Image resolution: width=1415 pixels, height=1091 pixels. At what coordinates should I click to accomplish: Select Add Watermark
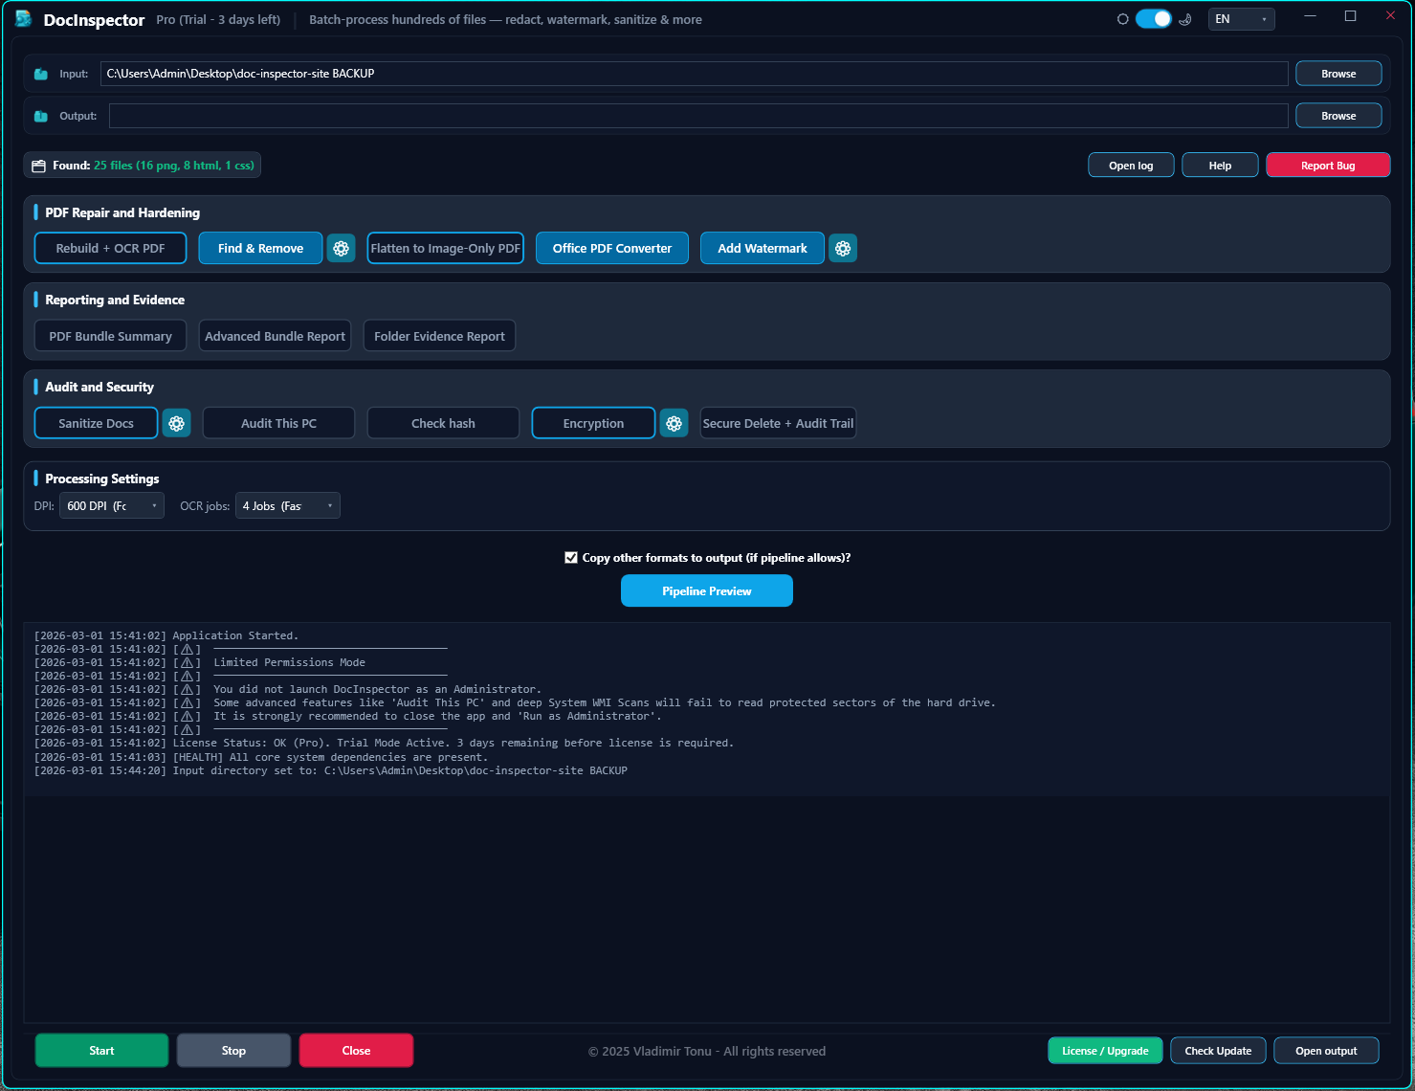pyautogui.click(x=763, y=248)
